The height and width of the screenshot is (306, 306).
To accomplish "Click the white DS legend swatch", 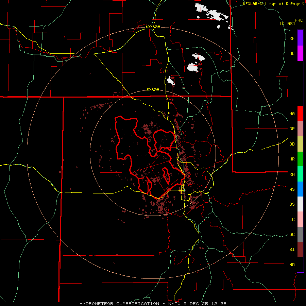I will point(300,204).
